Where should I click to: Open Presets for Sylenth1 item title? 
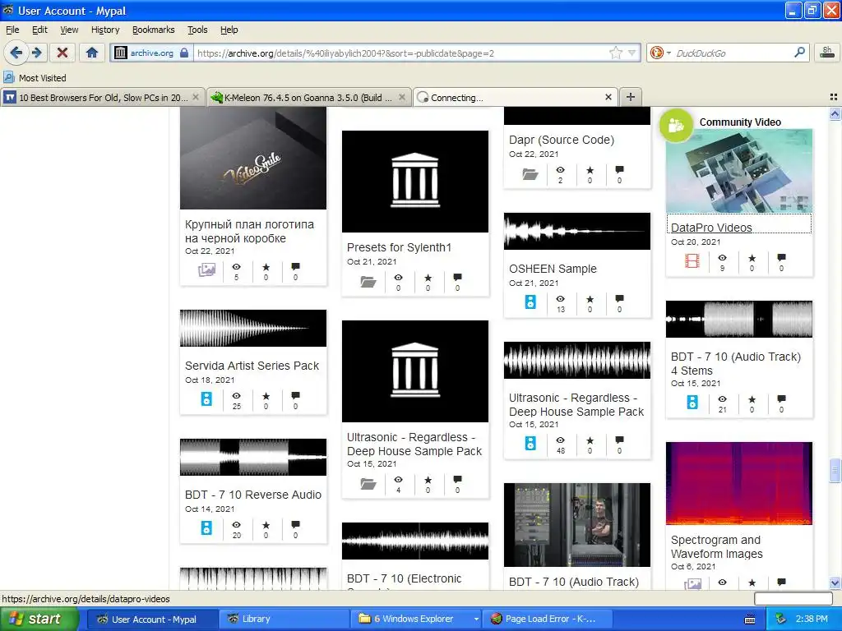point(399,247)
